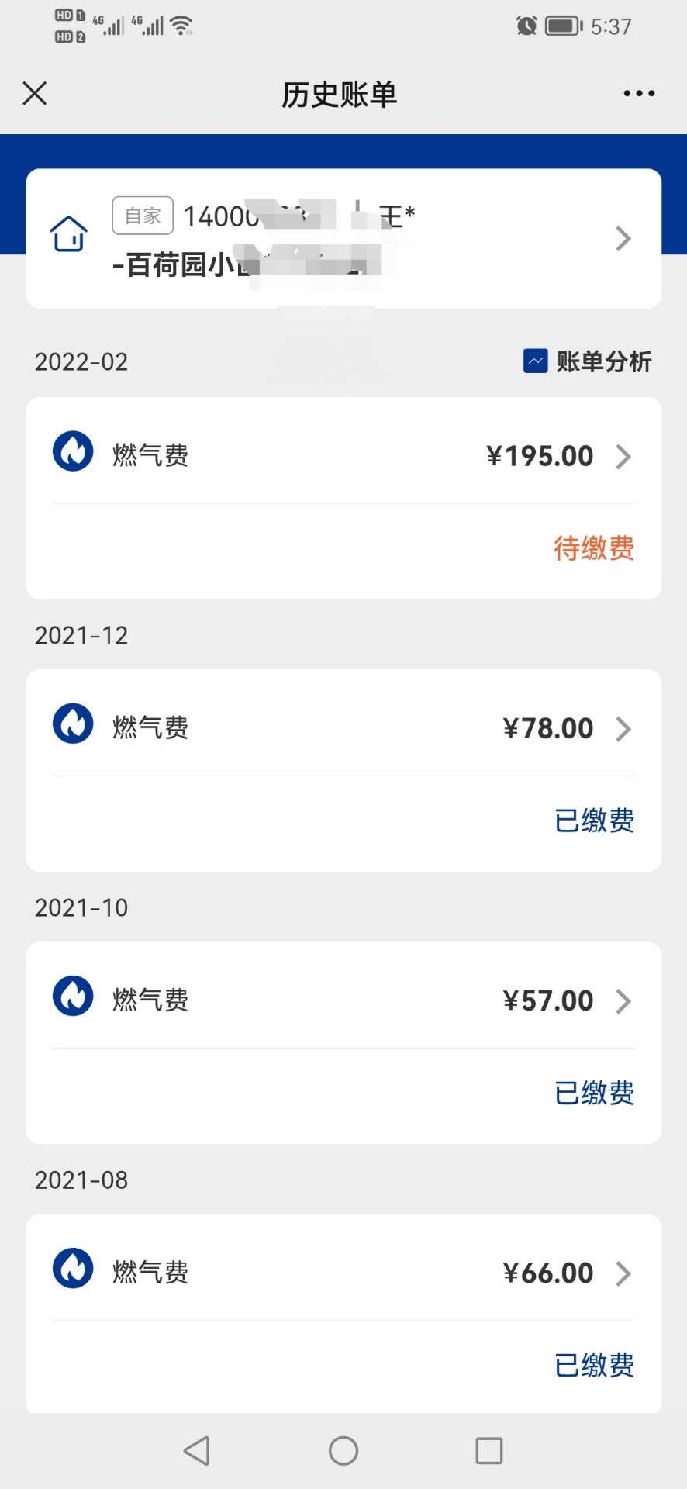Open the ¥57.00 bill chevron
The height and width of the screenshot is (1489, 687).
coord(623,1000)
